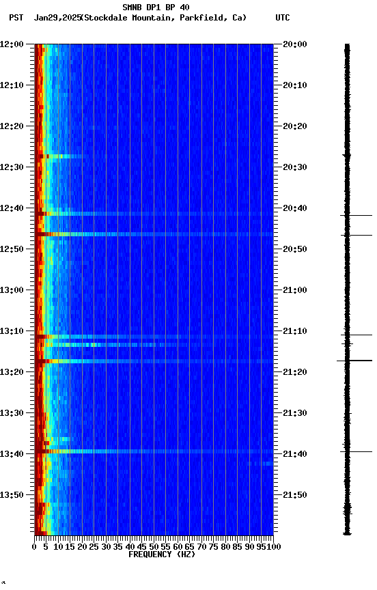The width and height of the screenshot is (377, 590).
Task: Click the seismogram spike near 21:11 UTC
Action: pyautogui.click(x=357, y=335)
